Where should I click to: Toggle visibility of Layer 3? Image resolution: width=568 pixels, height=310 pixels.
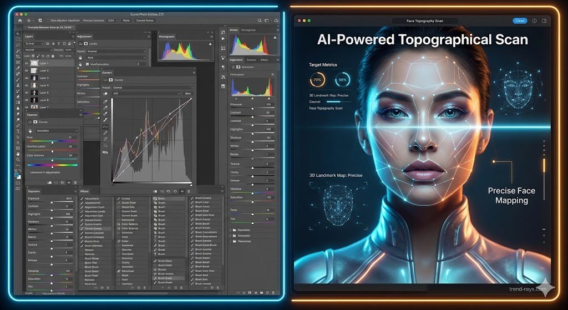pos(26,78)
